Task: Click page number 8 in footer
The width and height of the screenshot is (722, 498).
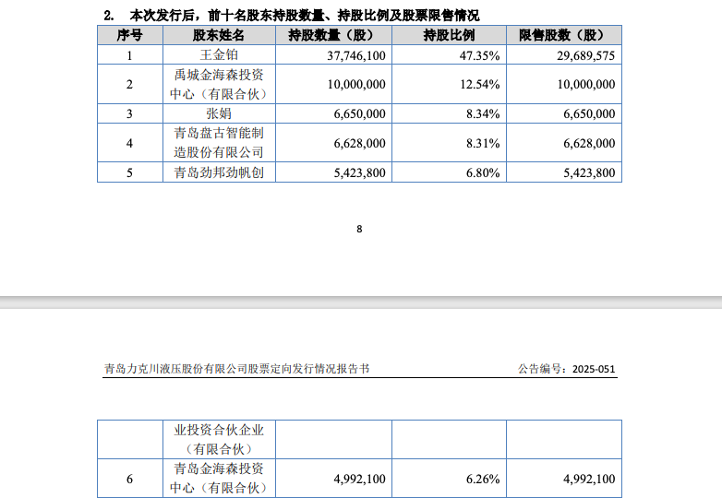Action: pos(359,230)
